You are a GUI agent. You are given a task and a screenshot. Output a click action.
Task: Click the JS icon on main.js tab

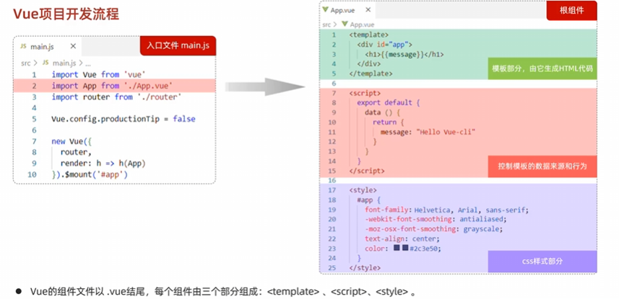coord(23,46)
